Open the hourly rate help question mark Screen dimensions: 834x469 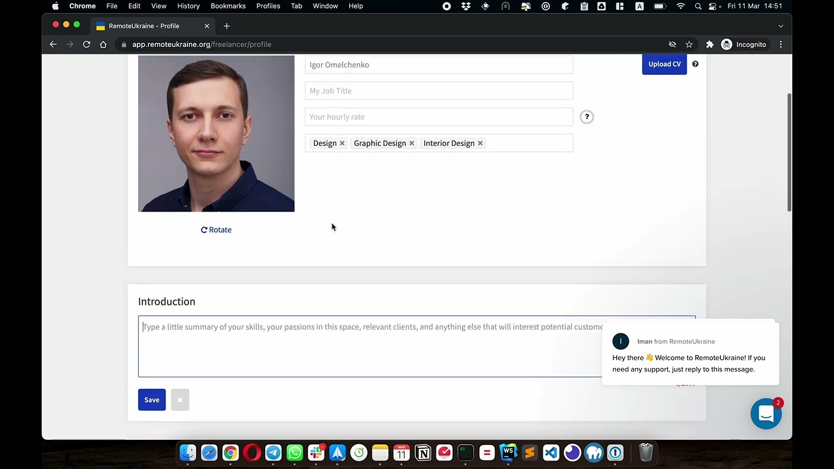click(586, 117)
